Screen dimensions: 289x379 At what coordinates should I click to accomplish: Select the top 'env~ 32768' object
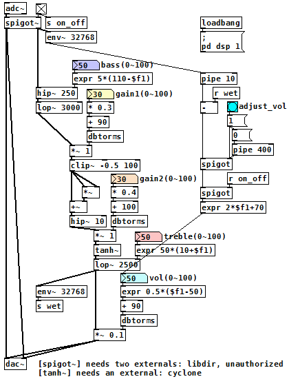pyautogui.click(x=72, y=37)
